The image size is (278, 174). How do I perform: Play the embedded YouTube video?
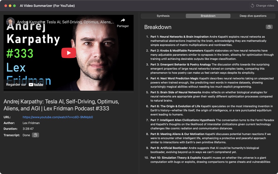coord(68,53)
